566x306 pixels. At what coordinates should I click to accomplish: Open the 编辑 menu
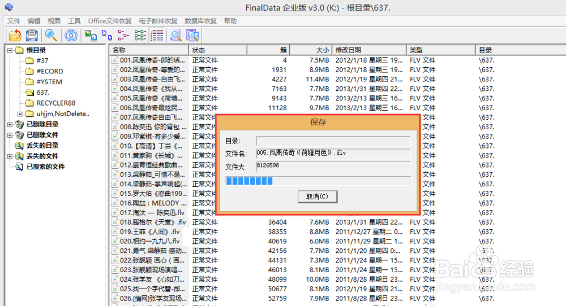click(34, 21)
